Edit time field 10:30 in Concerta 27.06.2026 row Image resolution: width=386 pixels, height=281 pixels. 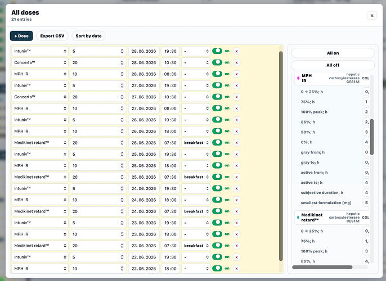(x=170, y=97)
